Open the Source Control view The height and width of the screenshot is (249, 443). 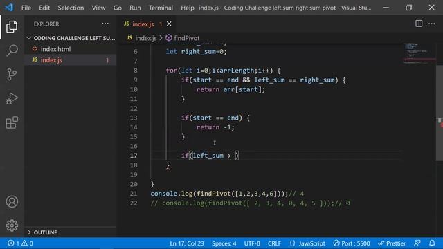click(x=12, y=75)
